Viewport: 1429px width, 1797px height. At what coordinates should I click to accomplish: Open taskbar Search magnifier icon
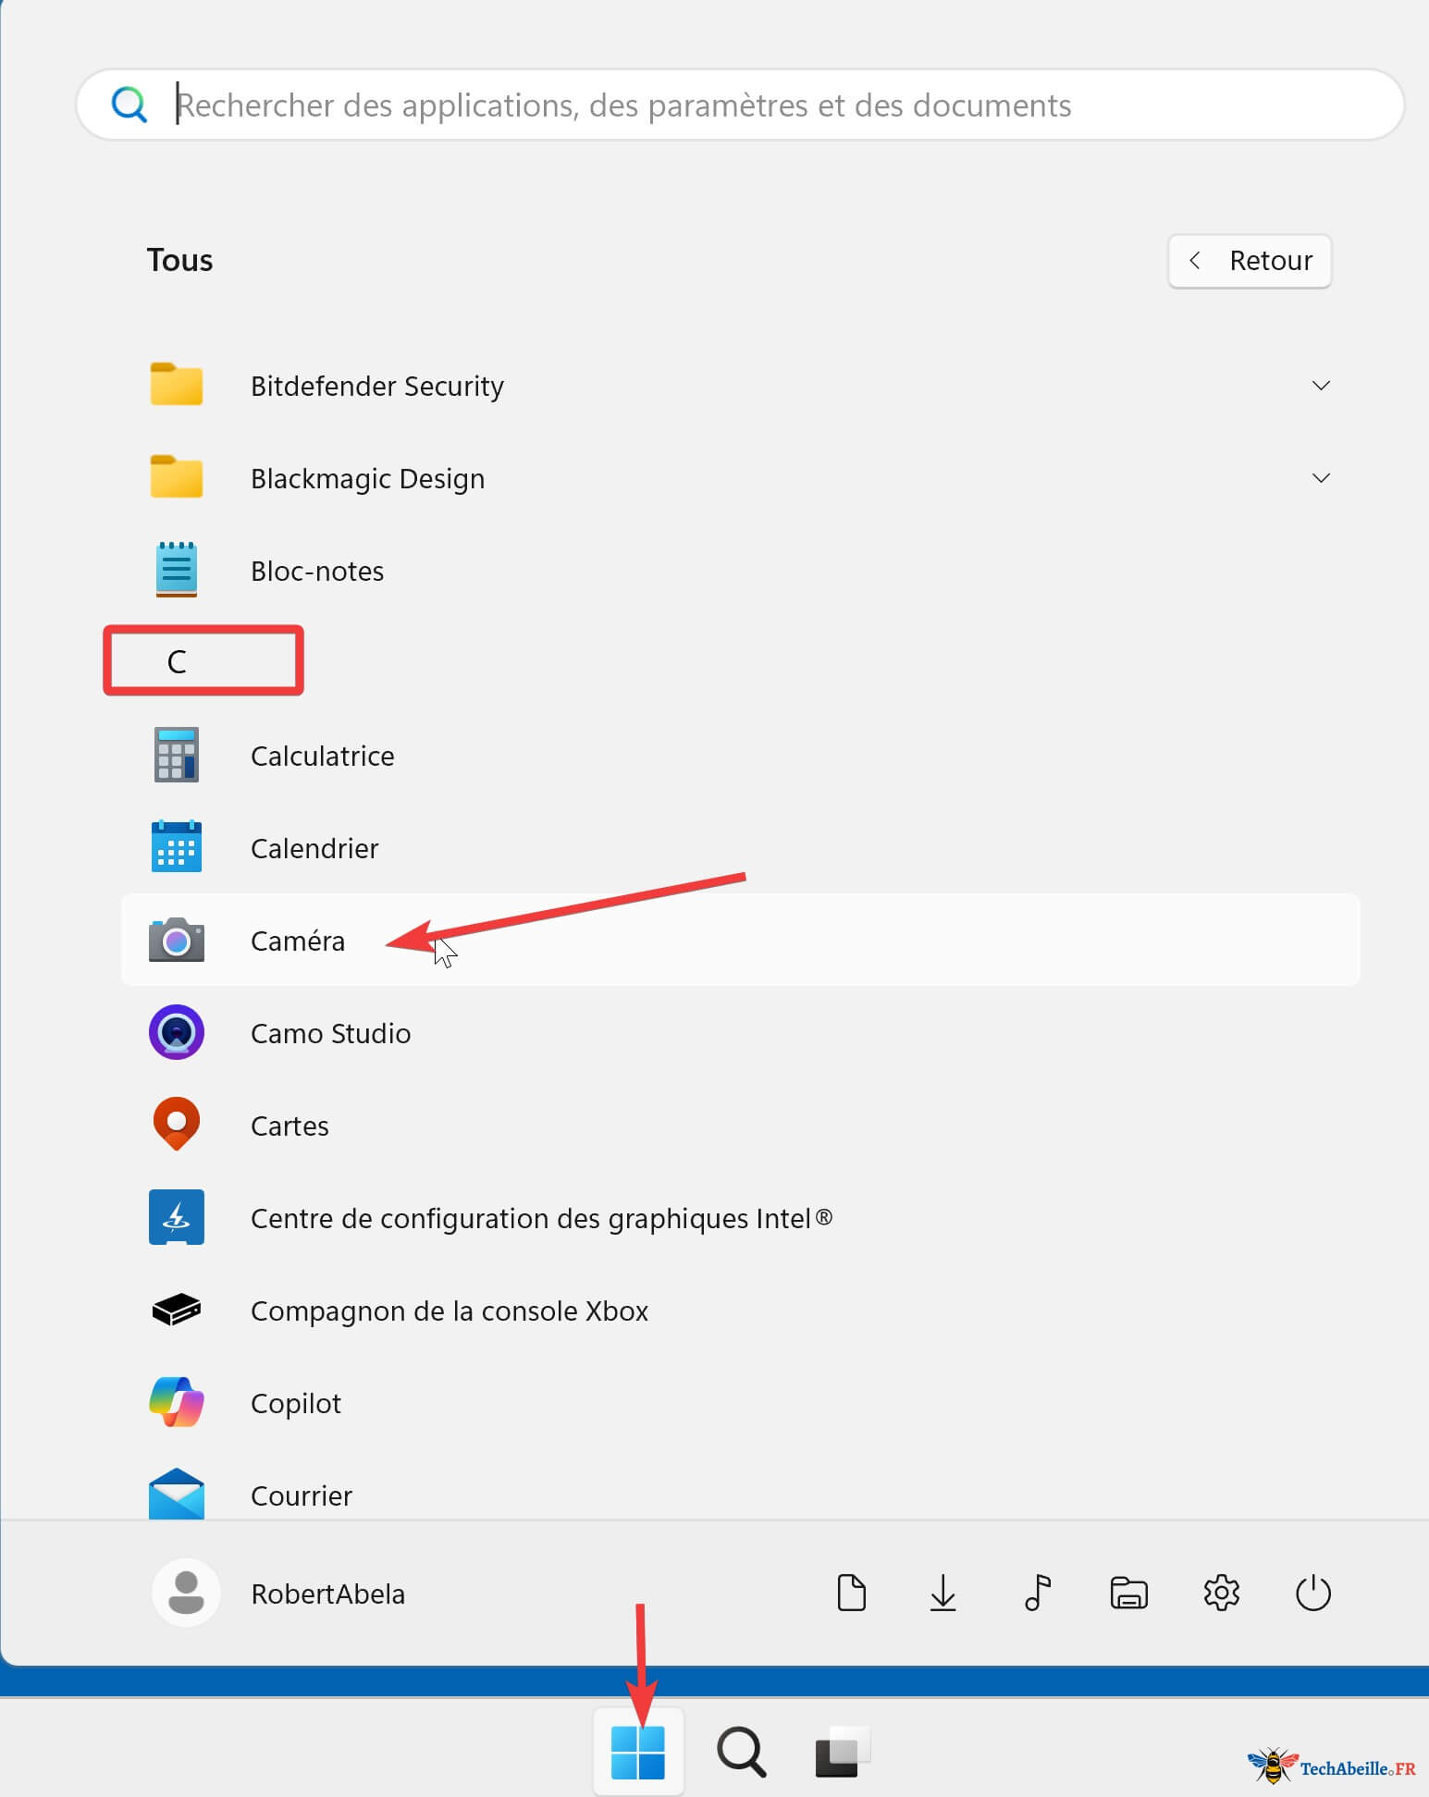741,1752
